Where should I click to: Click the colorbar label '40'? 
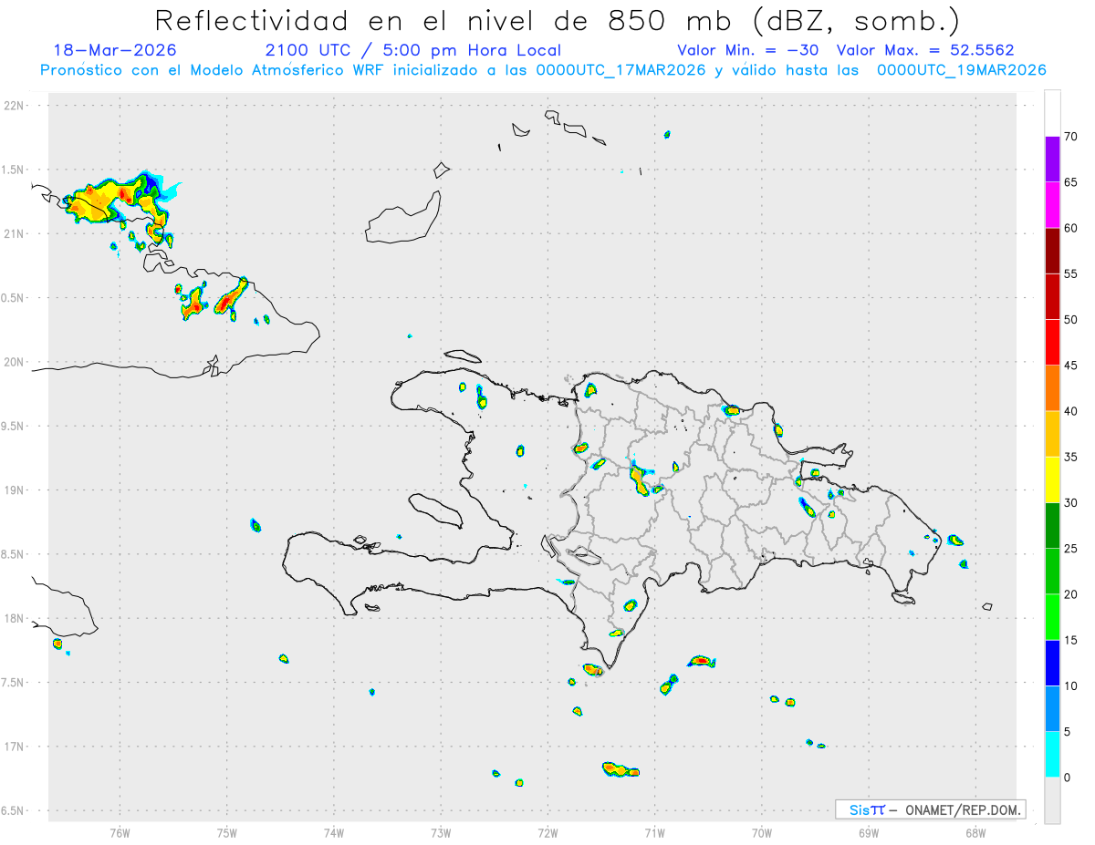tap(1070, 411)
